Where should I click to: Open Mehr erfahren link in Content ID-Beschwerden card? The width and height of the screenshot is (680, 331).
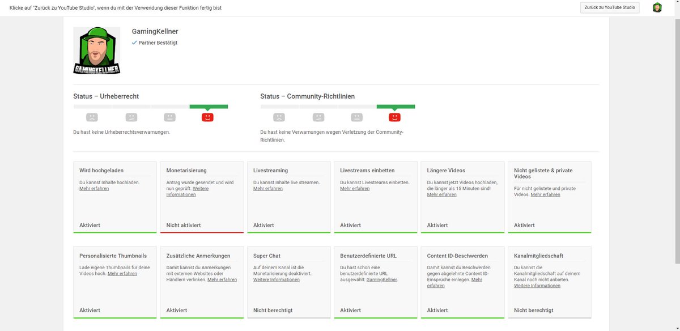click(455, 282)
